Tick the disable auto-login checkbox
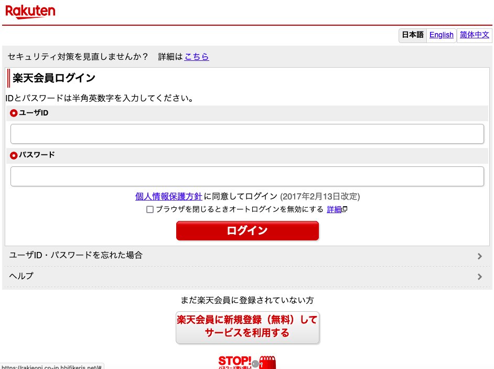494x369 pixels. click(150, 209)
